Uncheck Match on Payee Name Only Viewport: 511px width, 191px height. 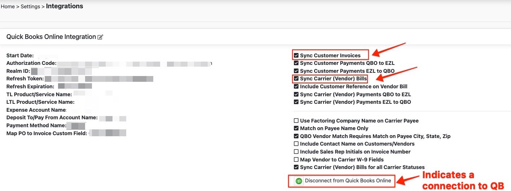tap(296, 128)
